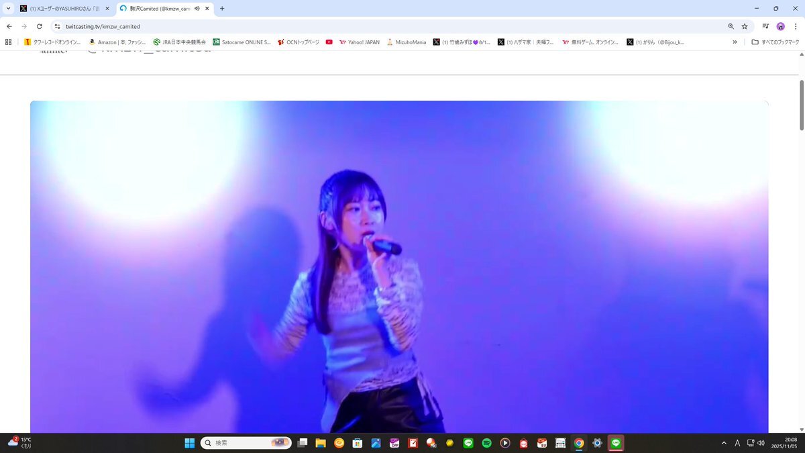This screenshot has width=805, height=453.
Task: Reload the TwitCasting page
Action: [x=40, y=26]
